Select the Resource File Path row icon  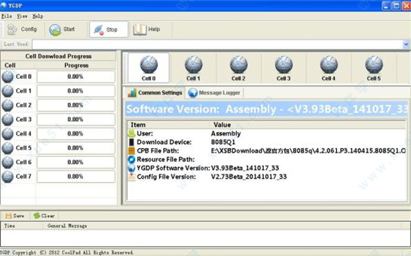(132, 159)
